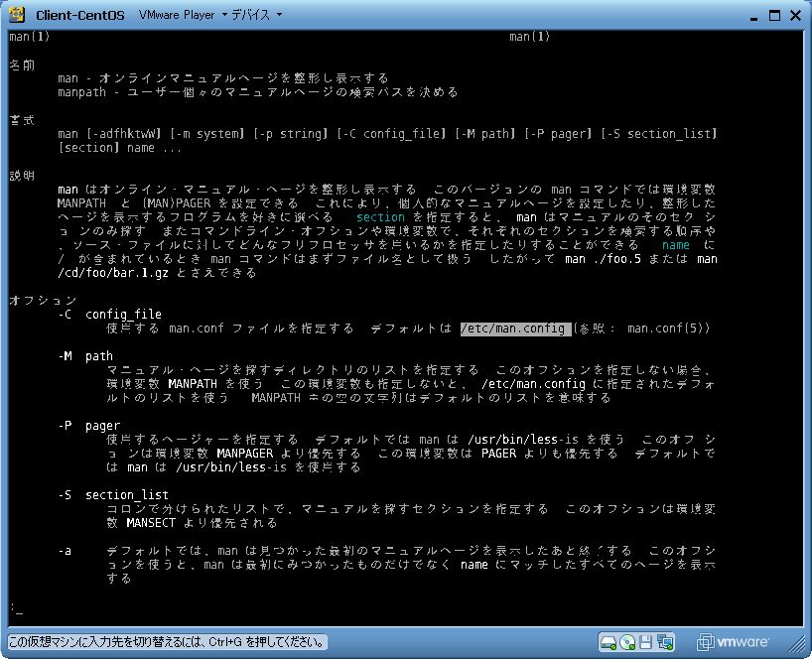
Task: Click the VMware Player title bar icon
Action: point(16,15)
